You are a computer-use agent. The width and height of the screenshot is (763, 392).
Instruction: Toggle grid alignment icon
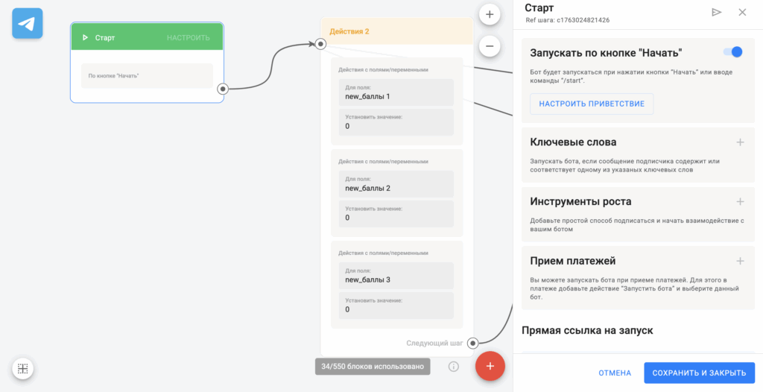(22, 369)
